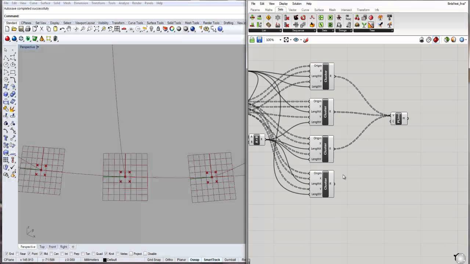Click the light bulb icon in Rhino toolbar
Image resolution: width=470 pixels, height=264 pixels.
coord(151,29)
